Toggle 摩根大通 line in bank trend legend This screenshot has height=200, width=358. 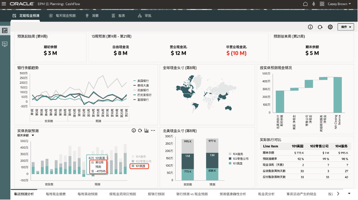click(143, 85)
